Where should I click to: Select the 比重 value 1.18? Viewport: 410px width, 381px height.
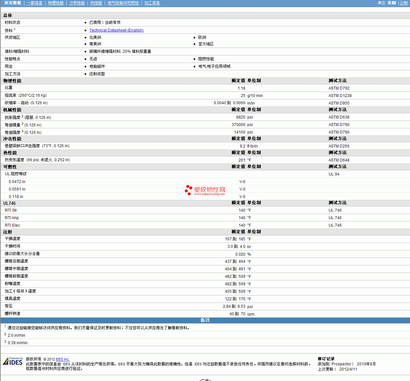(241, 88)
